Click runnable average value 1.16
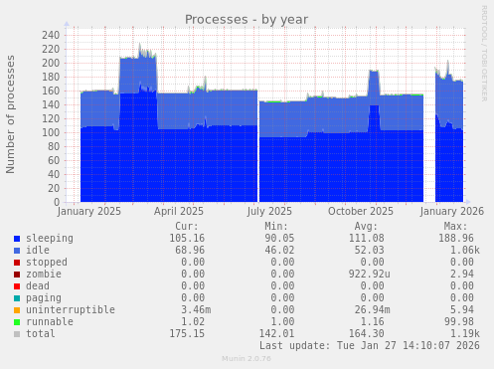Screen dimensions: 494x369 click(372, 322)
